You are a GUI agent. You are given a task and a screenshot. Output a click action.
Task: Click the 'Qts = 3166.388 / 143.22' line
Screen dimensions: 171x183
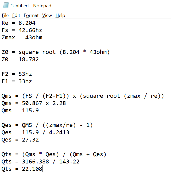[x=40, y=162]
